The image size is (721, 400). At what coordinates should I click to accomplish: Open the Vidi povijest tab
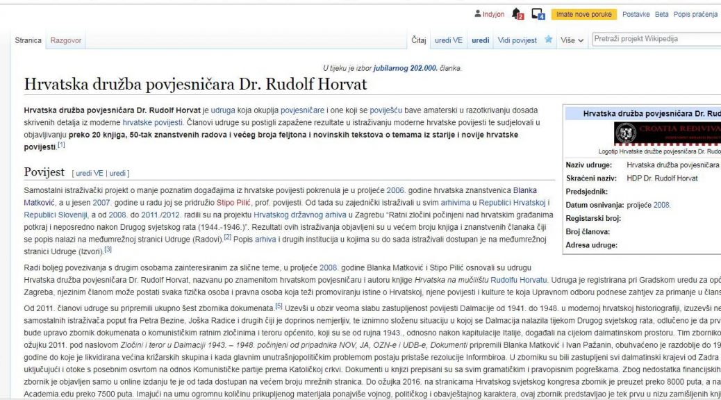(517, 40)
